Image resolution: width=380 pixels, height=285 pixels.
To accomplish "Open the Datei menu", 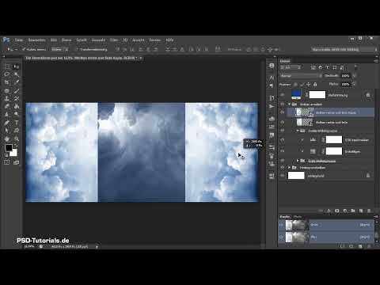I will point(19,40).
